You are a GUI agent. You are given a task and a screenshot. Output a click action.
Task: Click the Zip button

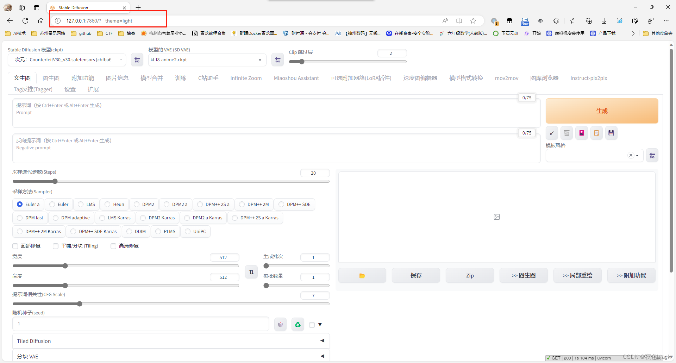point(470,275)
